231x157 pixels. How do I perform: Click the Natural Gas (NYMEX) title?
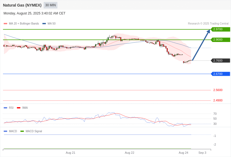pos(22,5)
